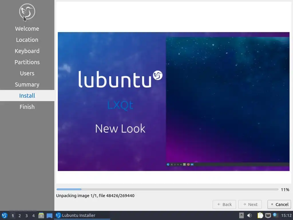Image resolution: width=293 pixels, height=220 pixels.
Task: Open the update notifier tray icon
Action: [x=276, y=215]
